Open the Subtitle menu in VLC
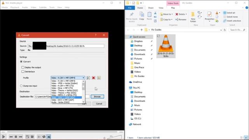Viewport: 249px width, 140px height. point(43,7)
